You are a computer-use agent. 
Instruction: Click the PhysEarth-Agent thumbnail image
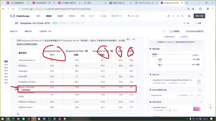pos(197,109)
